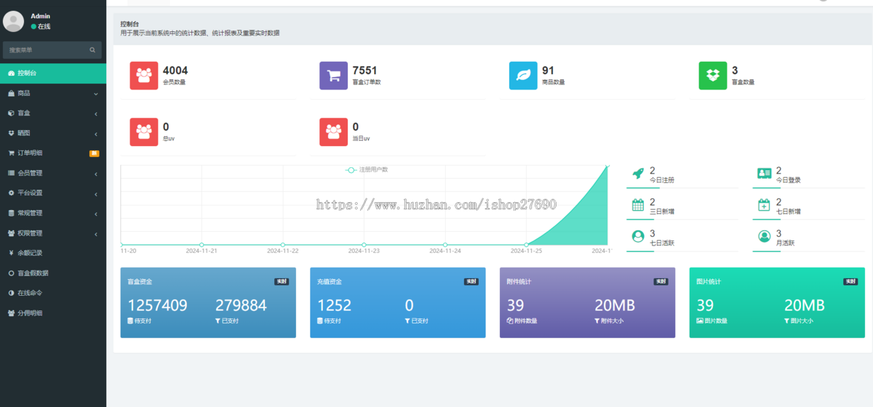Toggle the 注册用户数 chart legend series
Screen dimensions: 873x407
pos(367,169)
